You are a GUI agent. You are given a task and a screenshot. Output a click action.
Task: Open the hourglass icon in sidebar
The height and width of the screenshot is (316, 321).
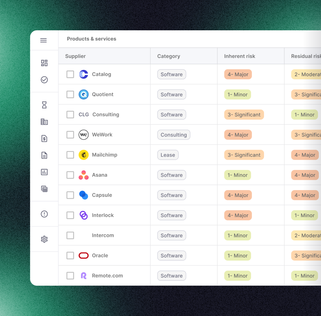(44, 105)
